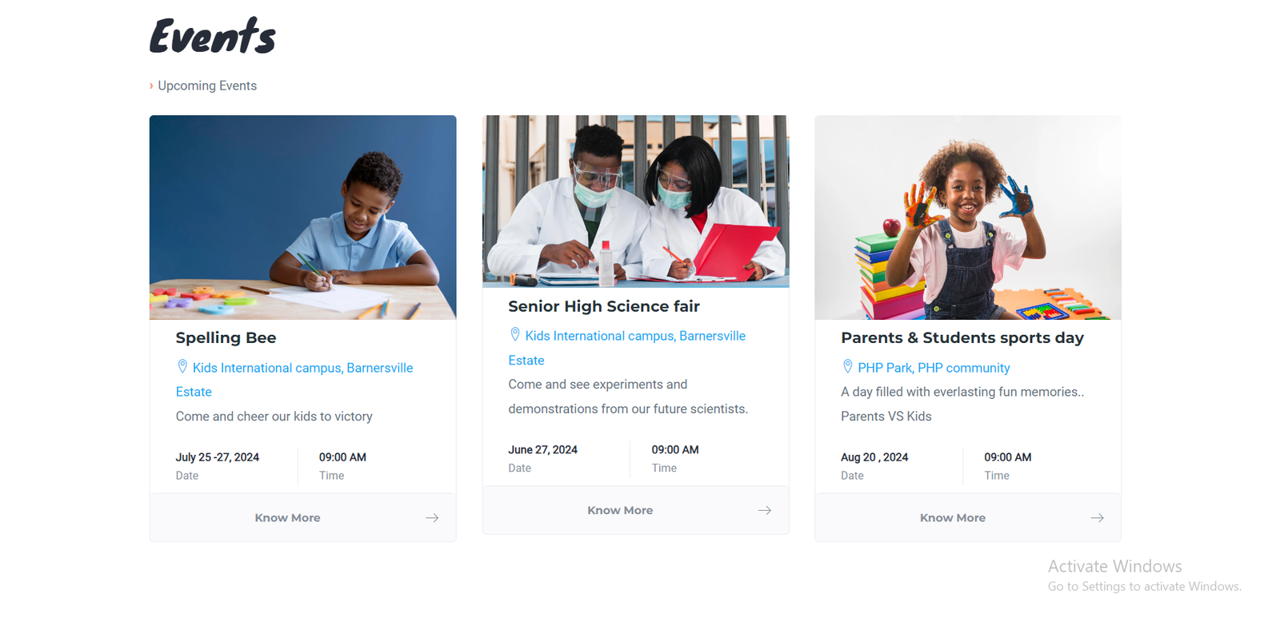Click the Upcoming Events breadcrumb text
1280x626 pixels.
pos(207,86)
